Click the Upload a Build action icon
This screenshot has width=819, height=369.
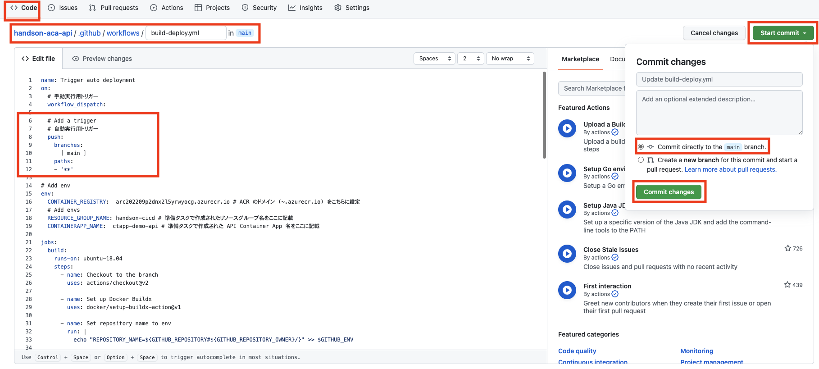pyautogui.click(x=567, y=128)
